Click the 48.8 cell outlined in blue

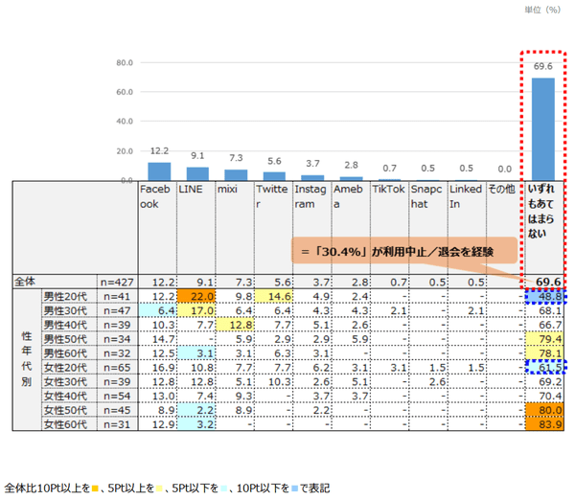point(544,298)
